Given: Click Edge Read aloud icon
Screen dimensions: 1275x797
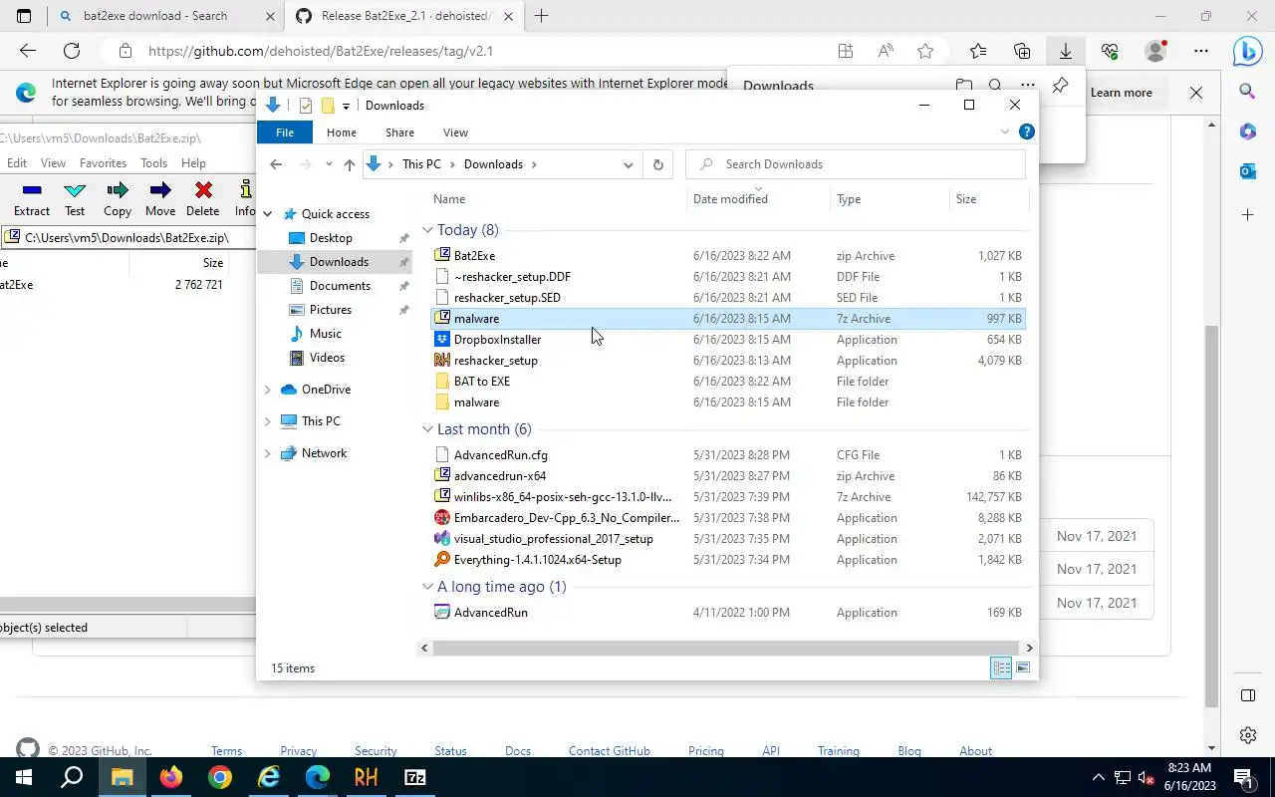Looking at the screenshot, I should (886, 51).
